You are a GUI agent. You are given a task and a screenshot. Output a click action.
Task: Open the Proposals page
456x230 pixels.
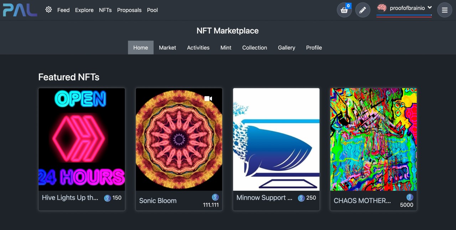point(129,10)
